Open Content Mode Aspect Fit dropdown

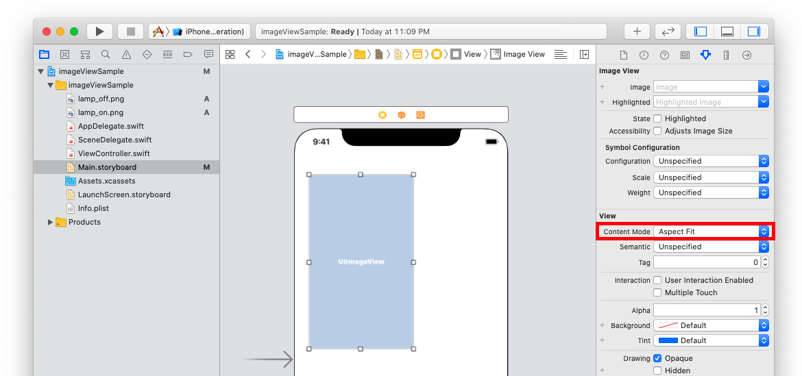coord(711,231)
